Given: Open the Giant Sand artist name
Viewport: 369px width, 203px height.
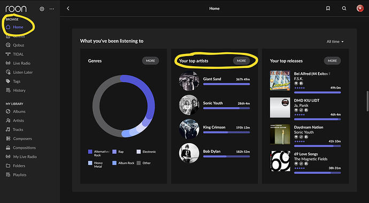Looking at the screenshot, I should [212, 79].
